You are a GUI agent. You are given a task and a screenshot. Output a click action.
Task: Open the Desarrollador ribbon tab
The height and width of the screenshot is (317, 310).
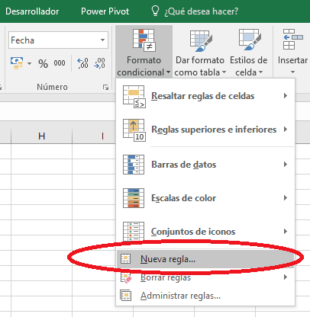click(x=32, y=11)
